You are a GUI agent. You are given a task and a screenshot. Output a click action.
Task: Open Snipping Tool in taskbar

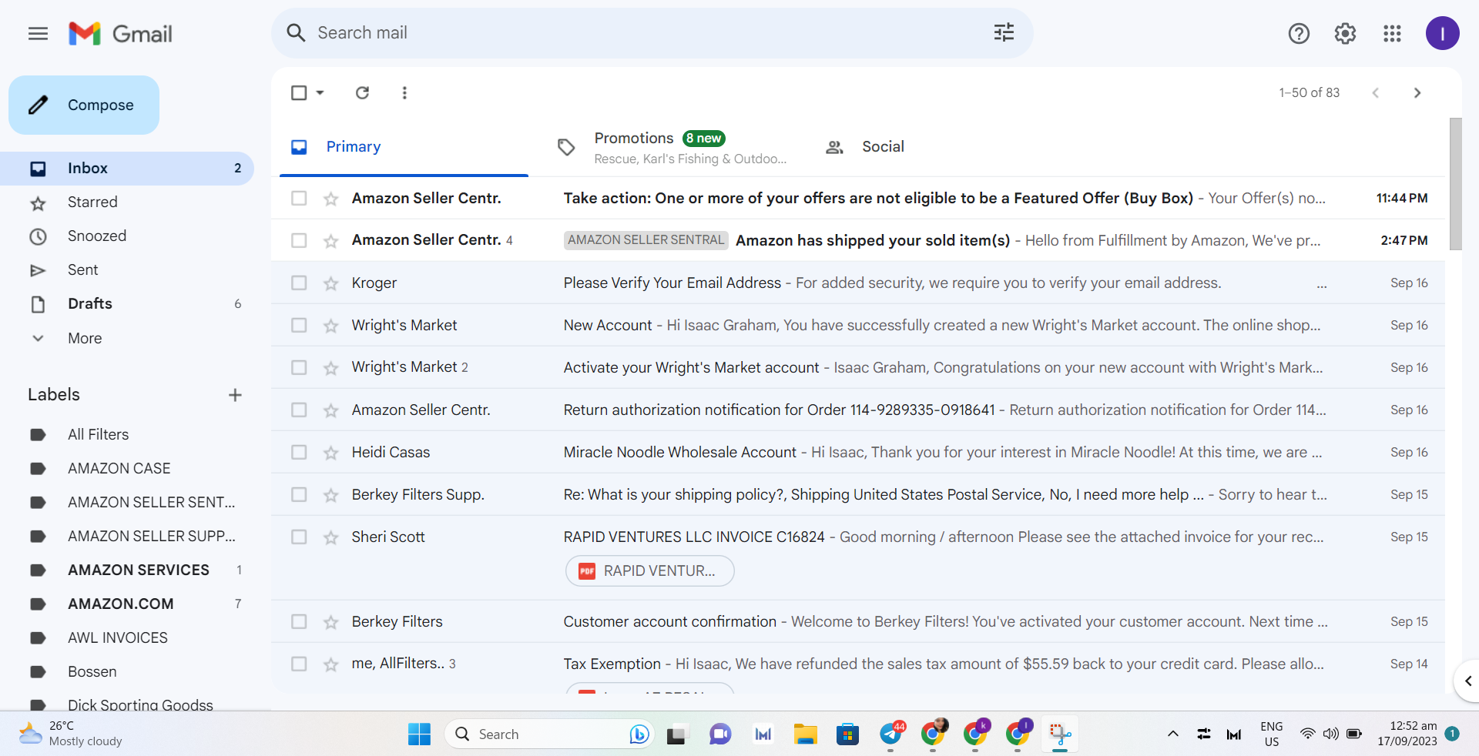tap(1060, 734)
